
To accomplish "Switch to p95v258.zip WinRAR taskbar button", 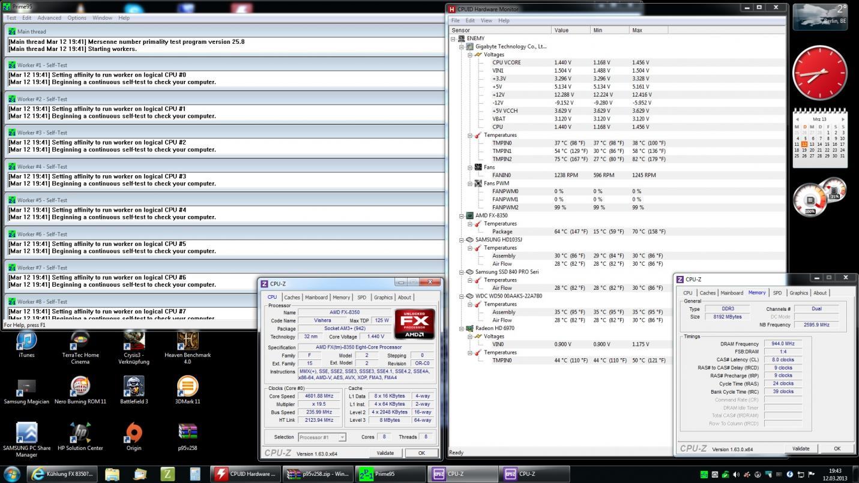I will click(x=318, y=474).
